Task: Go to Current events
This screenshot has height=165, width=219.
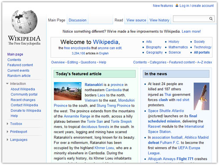Action: (x=18, y=70)
